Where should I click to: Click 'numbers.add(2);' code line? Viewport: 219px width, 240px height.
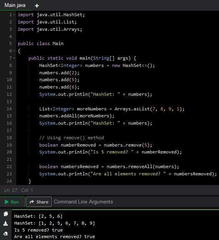point(59,73)
